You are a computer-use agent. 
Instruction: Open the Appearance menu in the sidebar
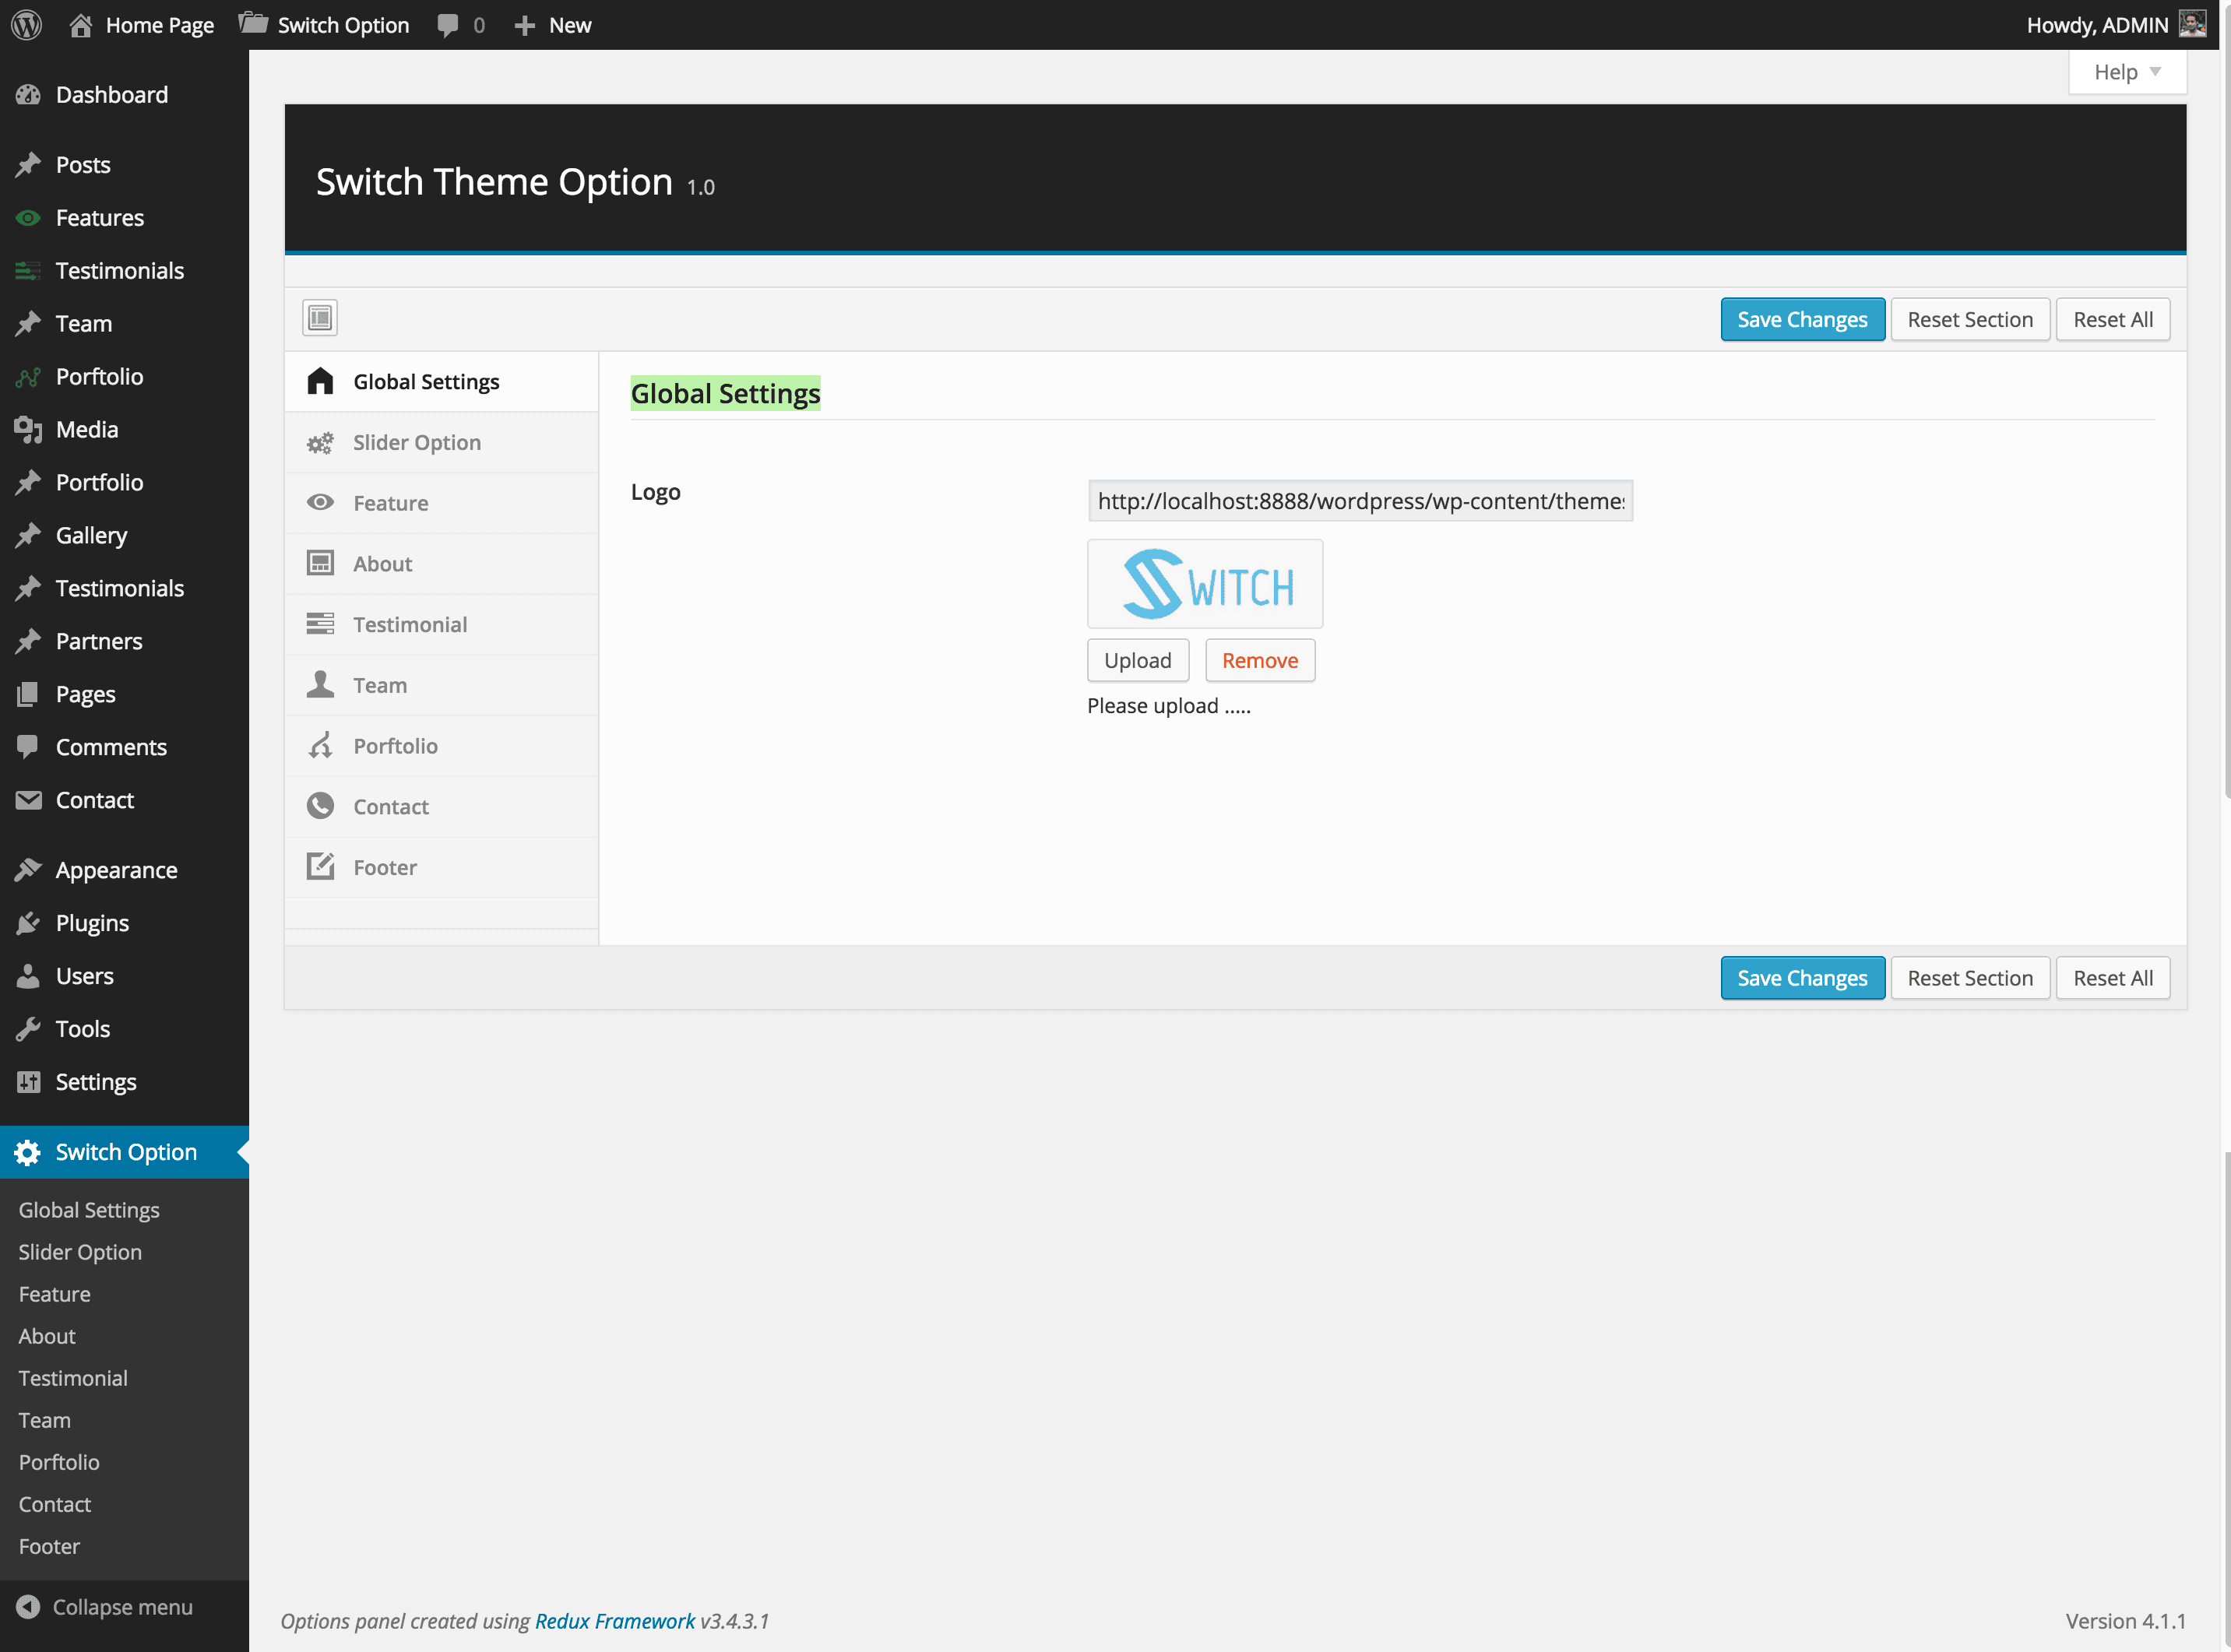116,870
